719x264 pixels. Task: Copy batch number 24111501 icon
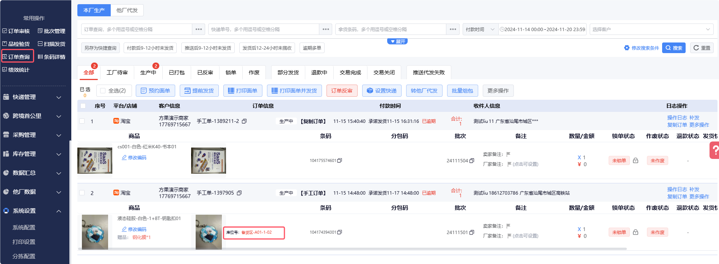(x=472, y=232)
